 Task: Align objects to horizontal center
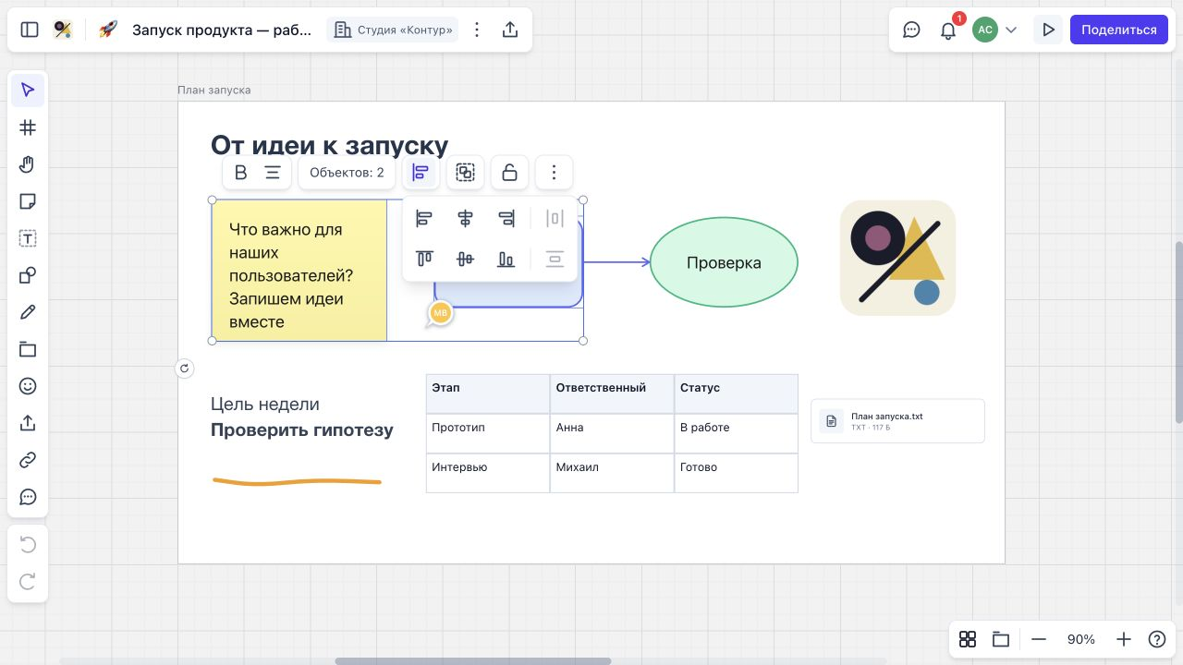pyautogui.click(x=465, y=219)
